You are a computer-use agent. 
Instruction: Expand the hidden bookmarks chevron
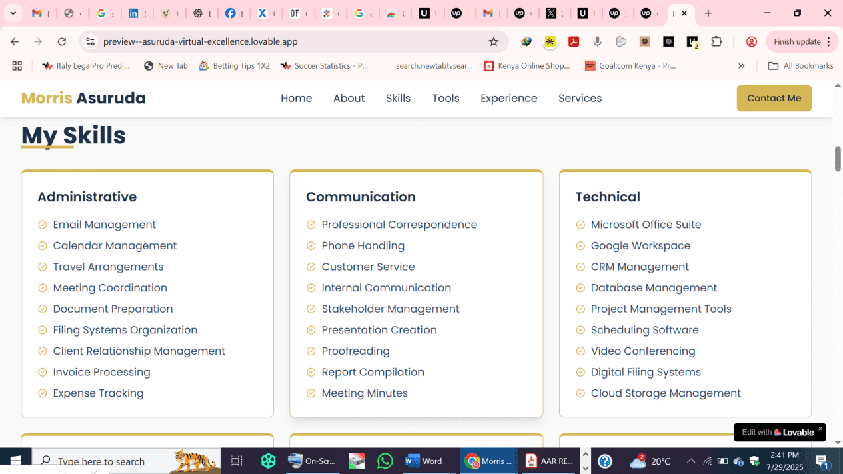742,65
